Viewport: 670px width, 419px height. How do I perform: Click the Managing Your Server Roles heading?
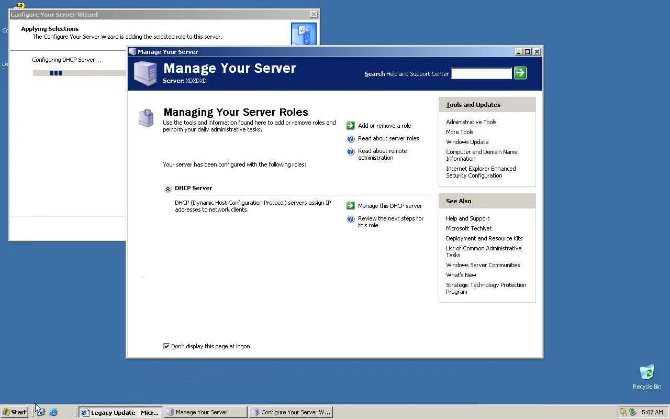(x=236, y=112)
